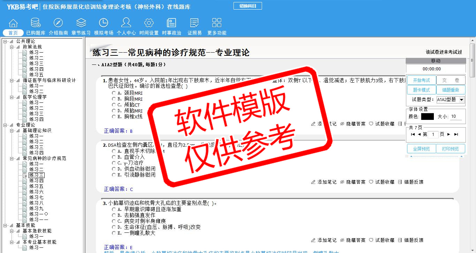
Task: Jump to the first page arrow
Action: [x=413, y=134]
